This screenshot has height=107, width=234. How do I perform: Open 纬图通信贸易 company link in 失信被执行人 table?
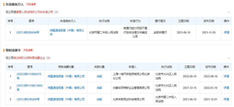67,32
